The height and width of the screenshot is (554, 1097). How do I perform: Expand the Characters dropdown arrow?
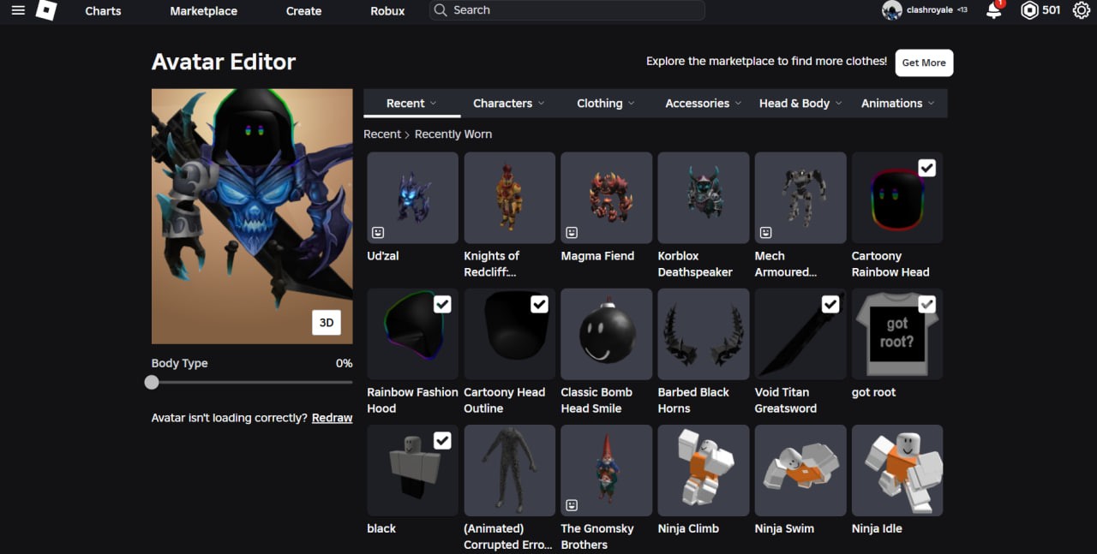541,104
